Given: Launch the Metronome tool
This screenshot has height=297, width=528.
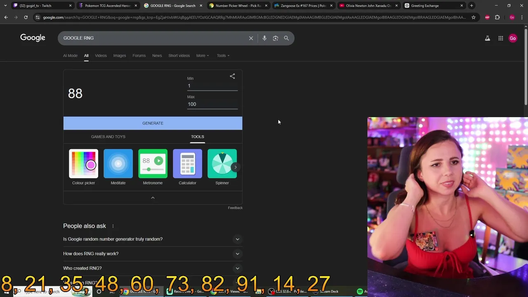Looking at the screenshot, I should [x=153, y=167].
